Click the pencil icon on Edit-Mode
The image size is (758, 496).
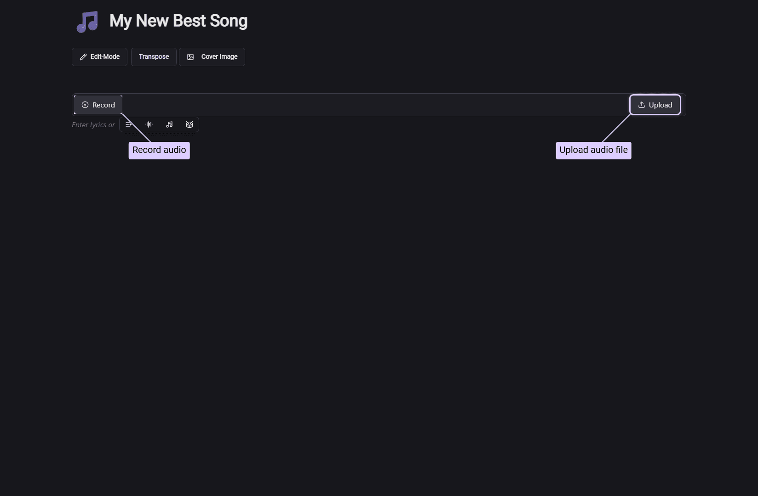tap(83, 57)
